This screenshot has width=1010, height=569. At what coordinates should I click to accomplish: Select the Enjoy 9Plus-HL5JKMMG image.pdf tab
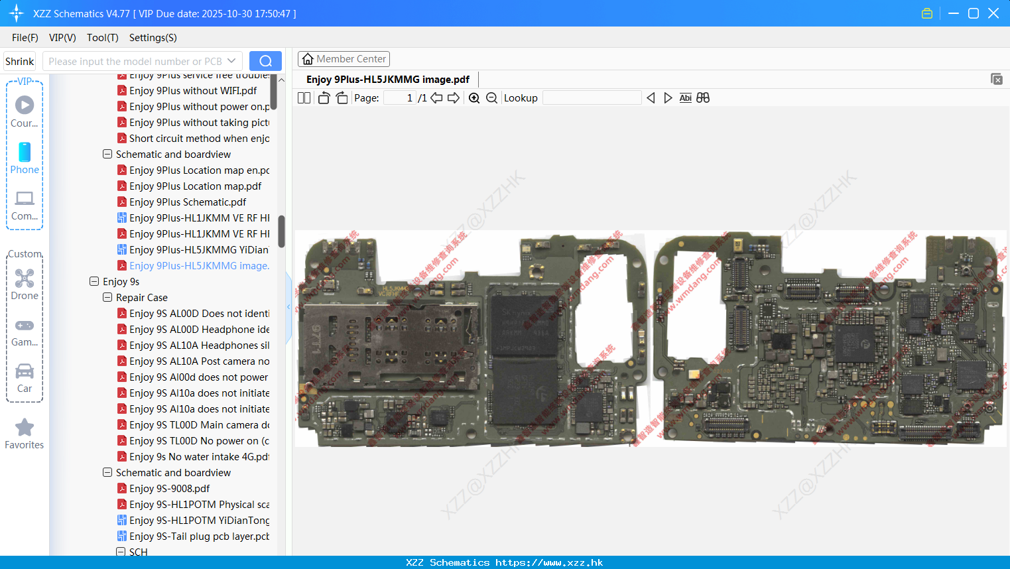pos(388,80)
